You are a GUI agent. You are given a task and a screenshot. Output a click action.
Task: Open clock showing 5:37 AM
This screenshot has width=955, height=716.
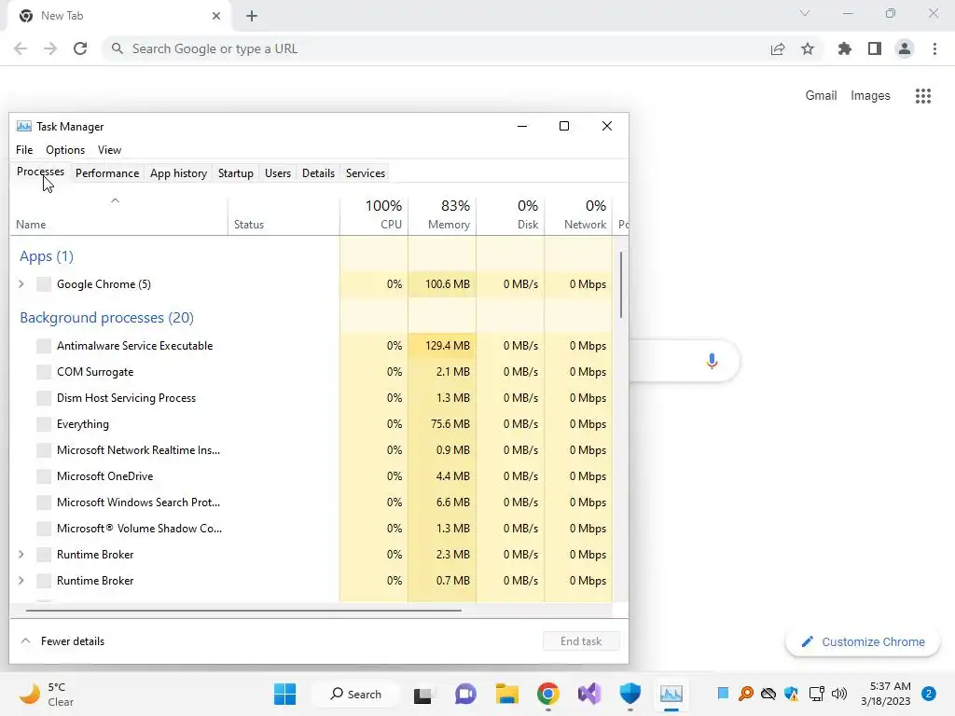(x=886, y=694)
